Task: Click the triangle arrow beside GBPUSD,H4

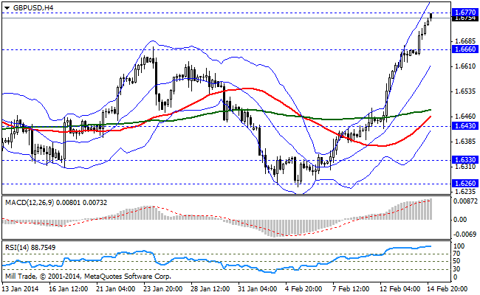Action: (x=7, y=8)
